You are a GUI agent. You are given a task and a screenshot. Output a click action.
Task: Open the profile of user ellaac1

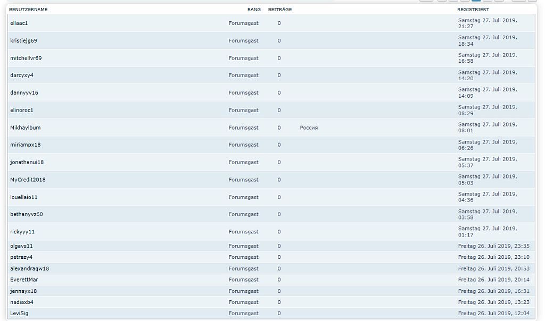19,23
